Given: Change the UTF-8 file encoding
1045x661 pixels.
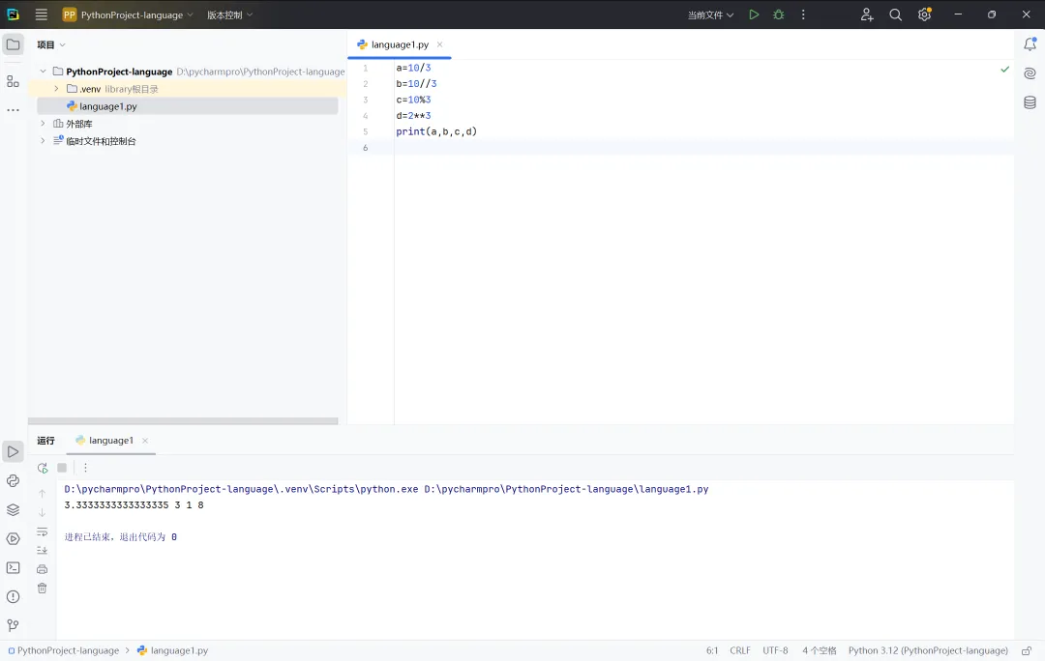Looking at the screenshot, I should [x=775, y=650].
